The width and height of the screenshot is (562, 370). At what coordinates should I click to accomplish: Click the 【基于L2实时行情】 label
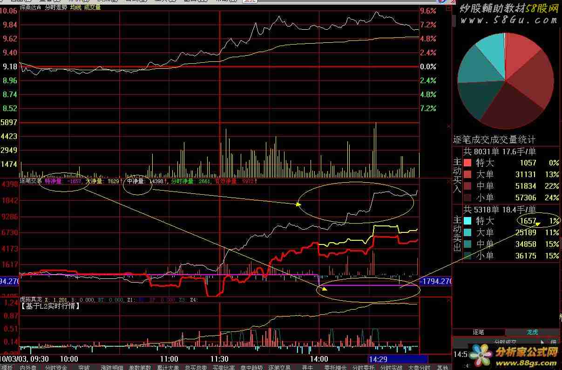point(50,306)
